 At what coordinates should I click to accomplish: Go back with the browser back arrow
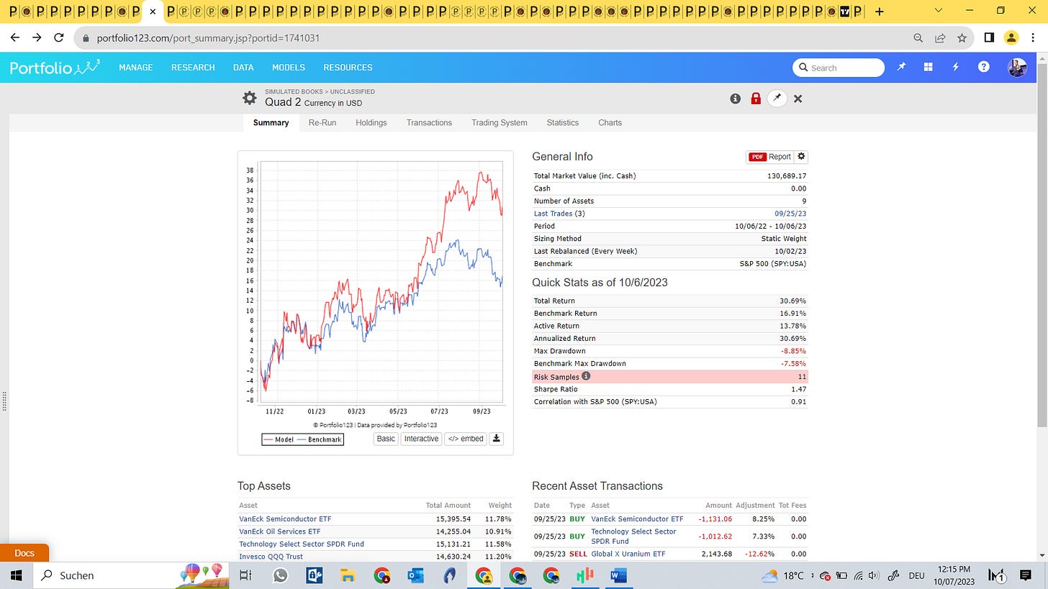coord(14,37)
